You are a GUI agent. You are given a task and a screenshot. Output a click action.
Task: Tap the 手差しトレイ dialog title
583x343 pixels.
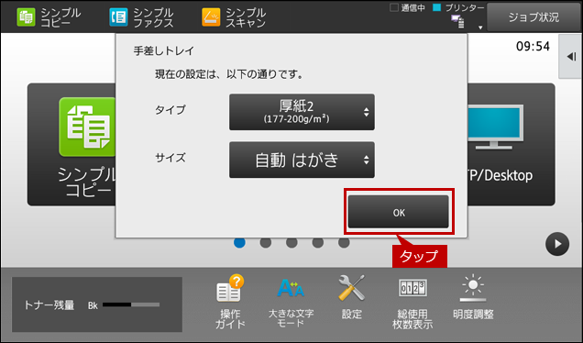163,51
